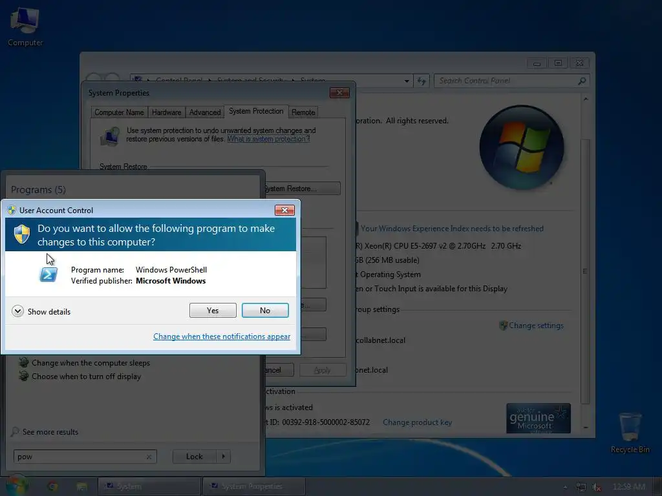Show hidden tray icons arrow
Screen dimensions: 662x496
click(x=565, y=487)
